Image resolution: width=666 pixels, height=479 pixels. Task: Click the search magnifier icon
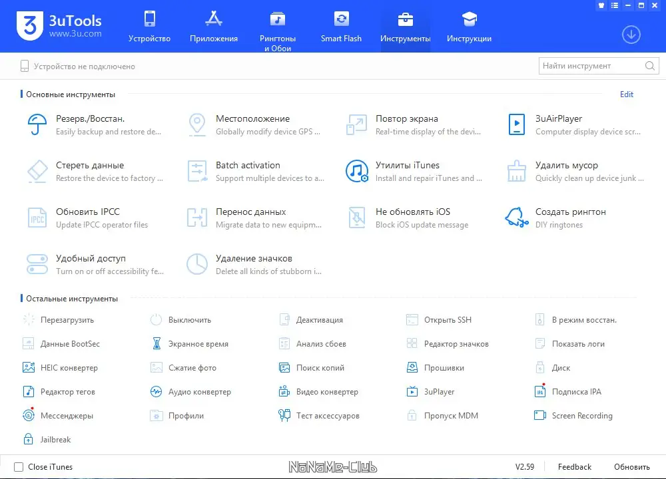pos(650,66)
